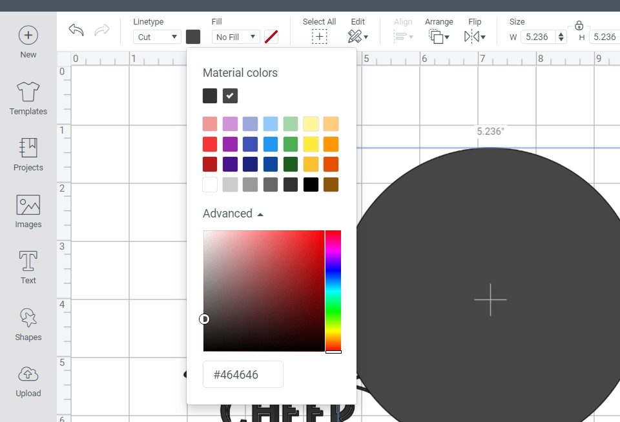Pick the charcoal color swatch

click(291, 185)
